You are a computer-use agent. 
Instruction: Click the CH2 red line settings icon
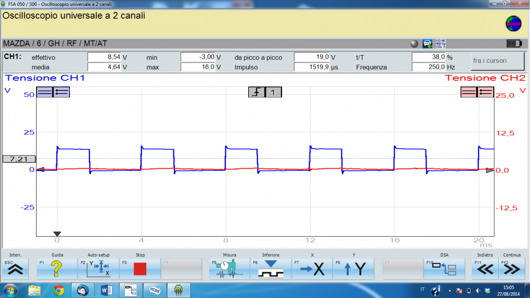(x=469, y=92)
